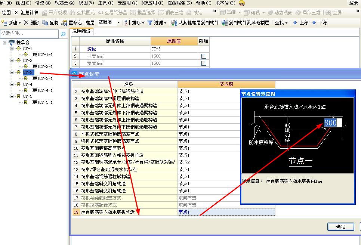Click the 全屏 magnifier icon
This screenshot has height=245, width=361.
pyautogui.click(x=328, y=13)
